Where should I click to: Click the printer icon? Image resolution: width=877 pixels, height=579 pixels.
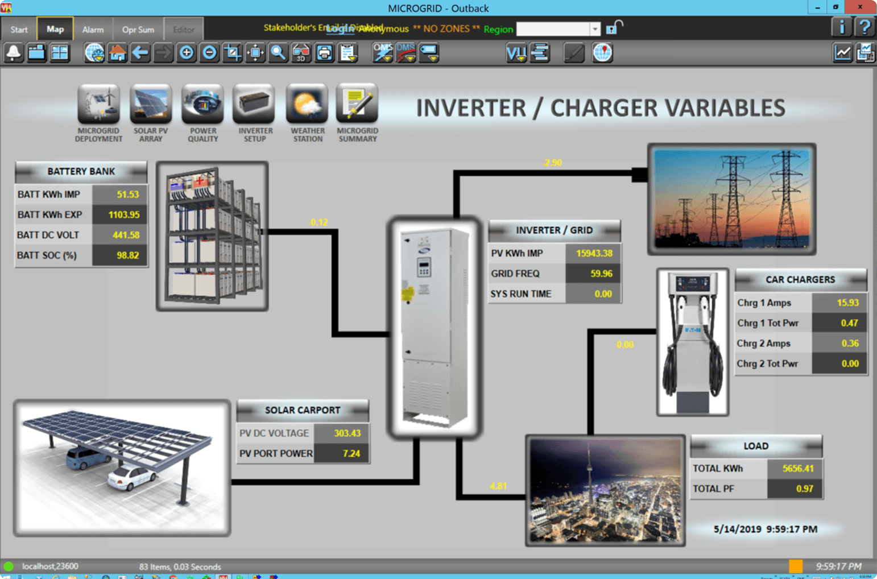[x=324, y=53]
